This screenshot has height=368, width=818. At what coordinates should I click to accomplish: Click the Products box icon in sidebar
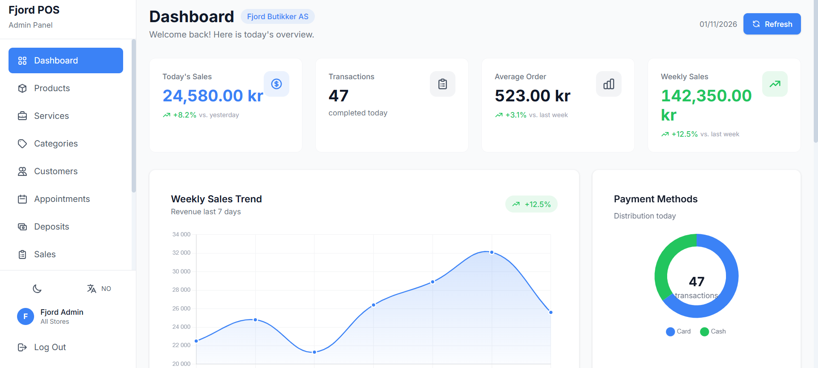point(23,88)
